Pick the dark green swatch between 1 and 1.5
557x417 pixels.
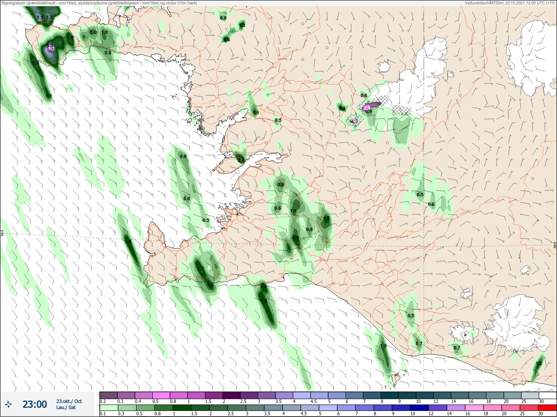click(182, 408)
